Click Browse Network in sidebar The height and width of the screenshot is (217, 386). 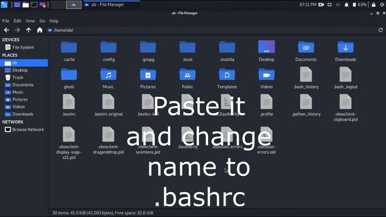click(x=24, y=130)
